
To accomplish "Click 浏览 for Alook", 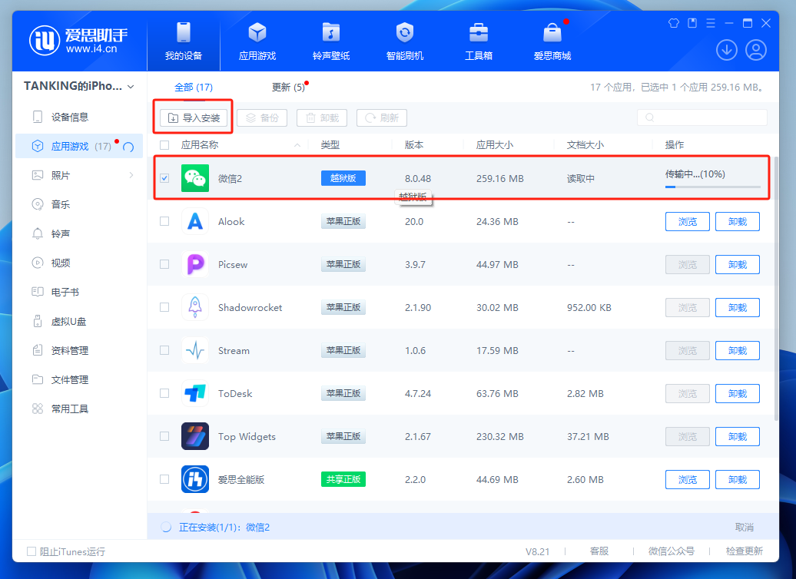I will click(x=688, y=221).
